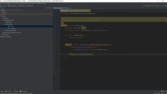Expand the artist package

(3, 18)
